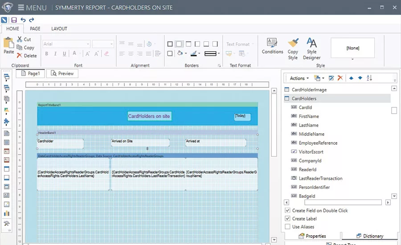Select the Today date text box

pyautogui.click(x=242, y=117)
